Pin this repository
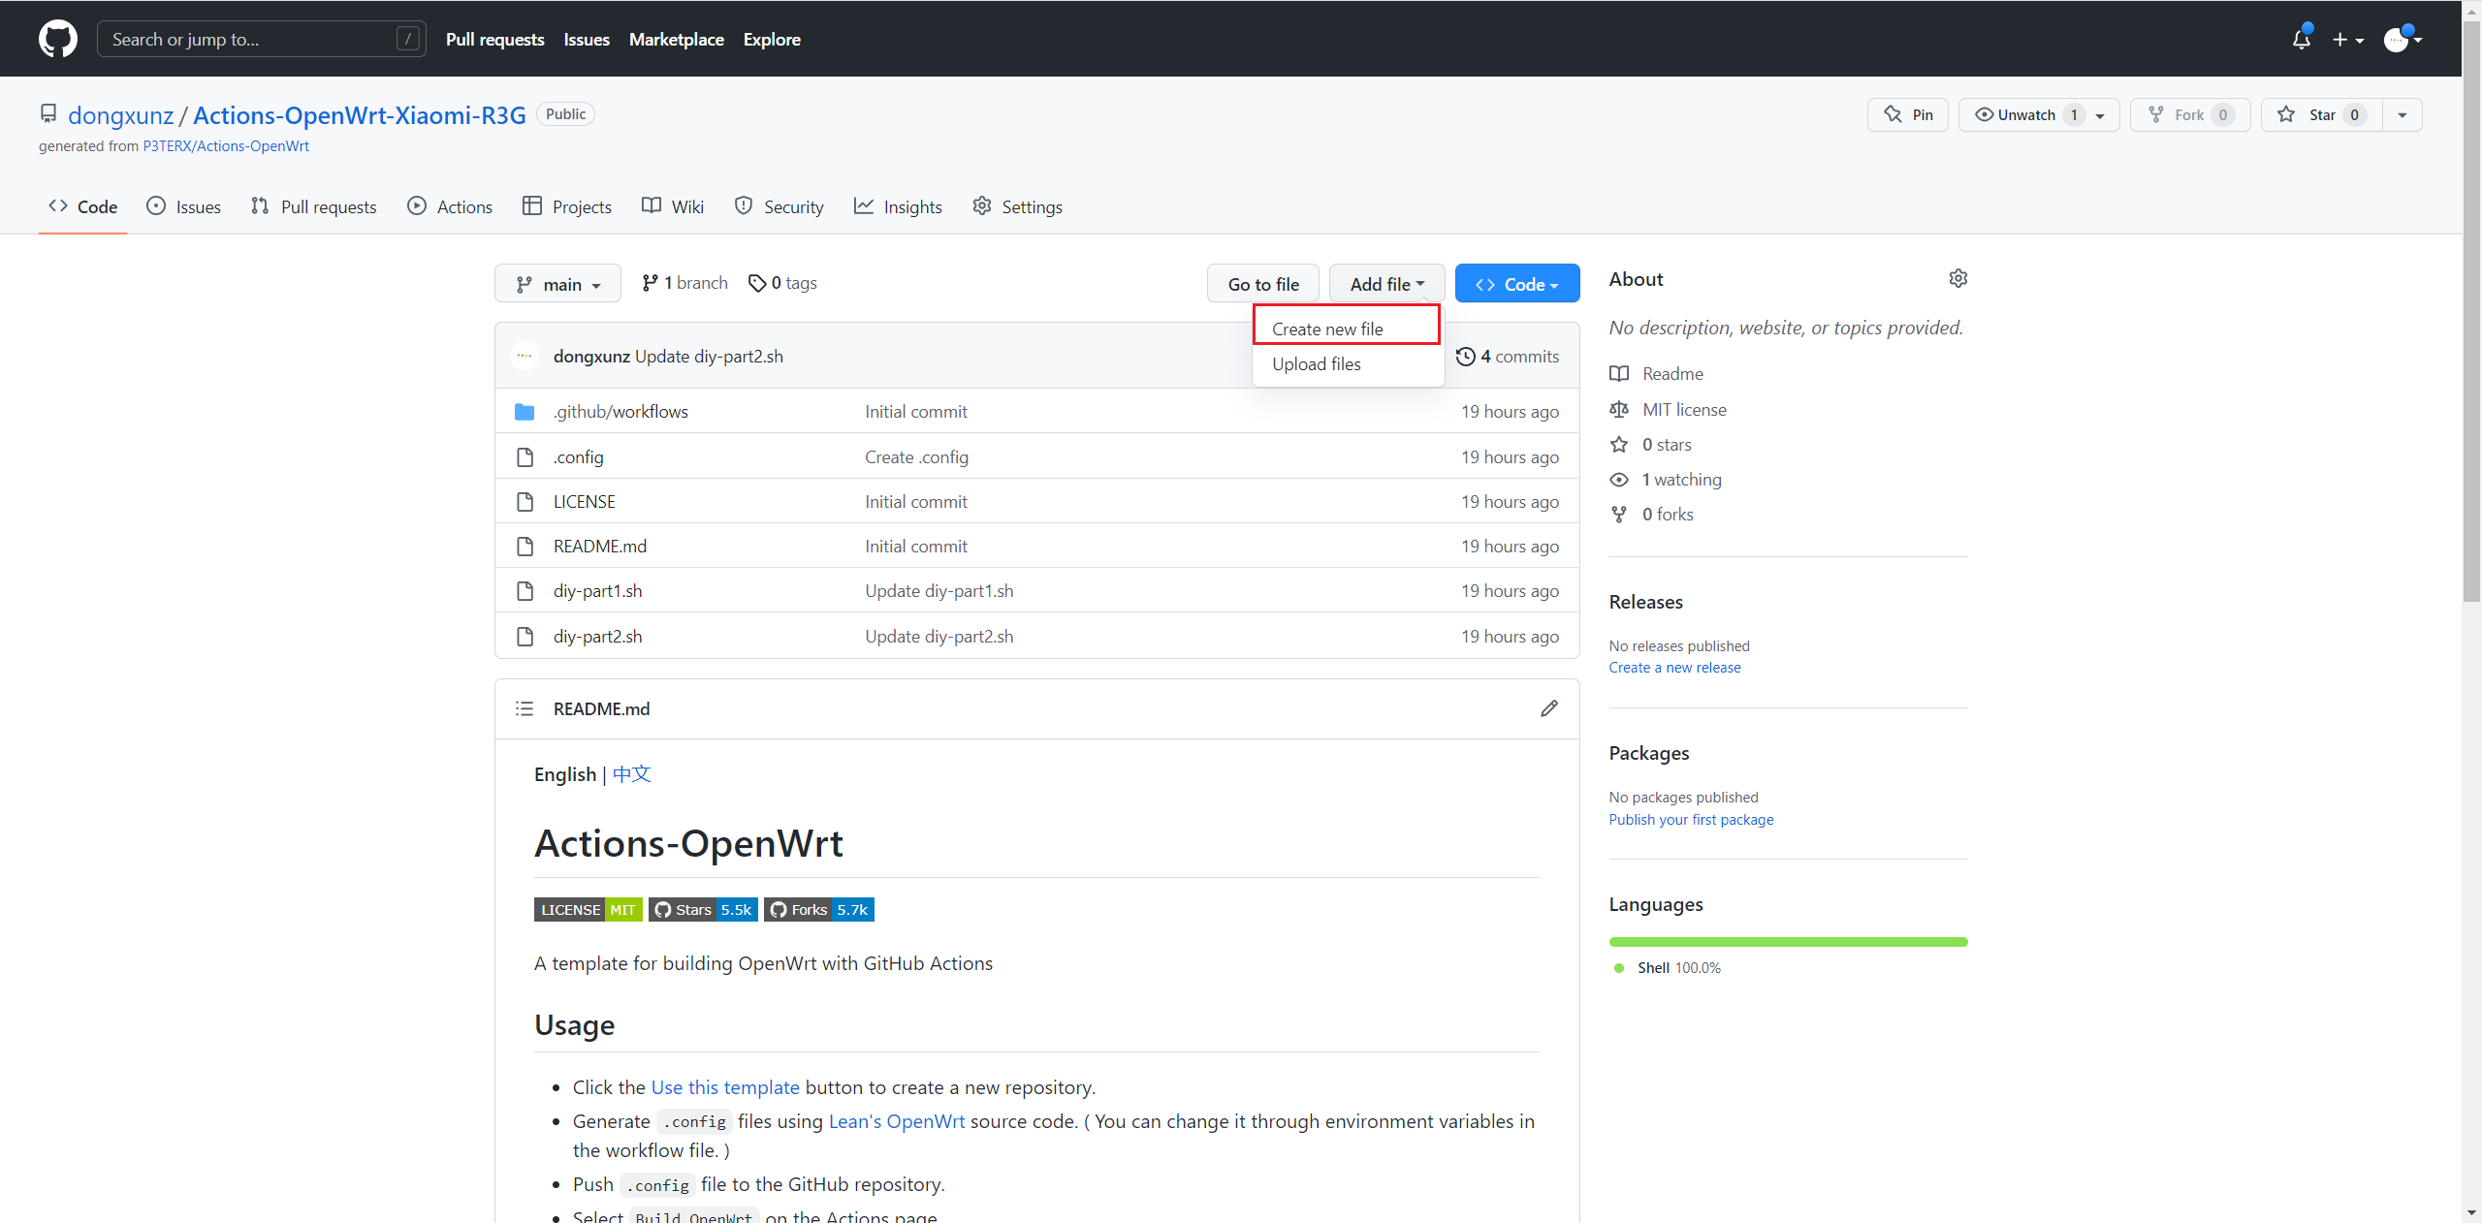2482x1223 pixels. (x=1907, y=114)
